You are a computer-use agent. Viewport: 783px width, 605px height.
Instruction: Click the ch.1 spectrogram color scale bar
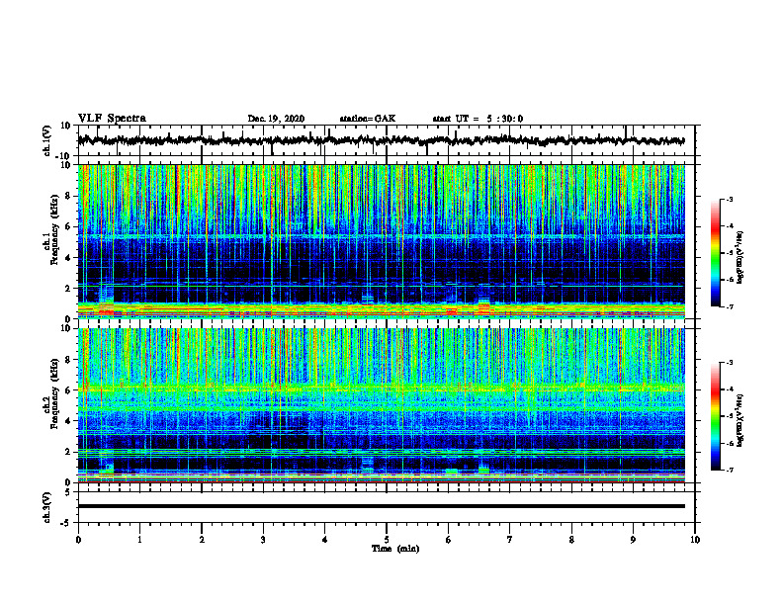tap(716, 253)
